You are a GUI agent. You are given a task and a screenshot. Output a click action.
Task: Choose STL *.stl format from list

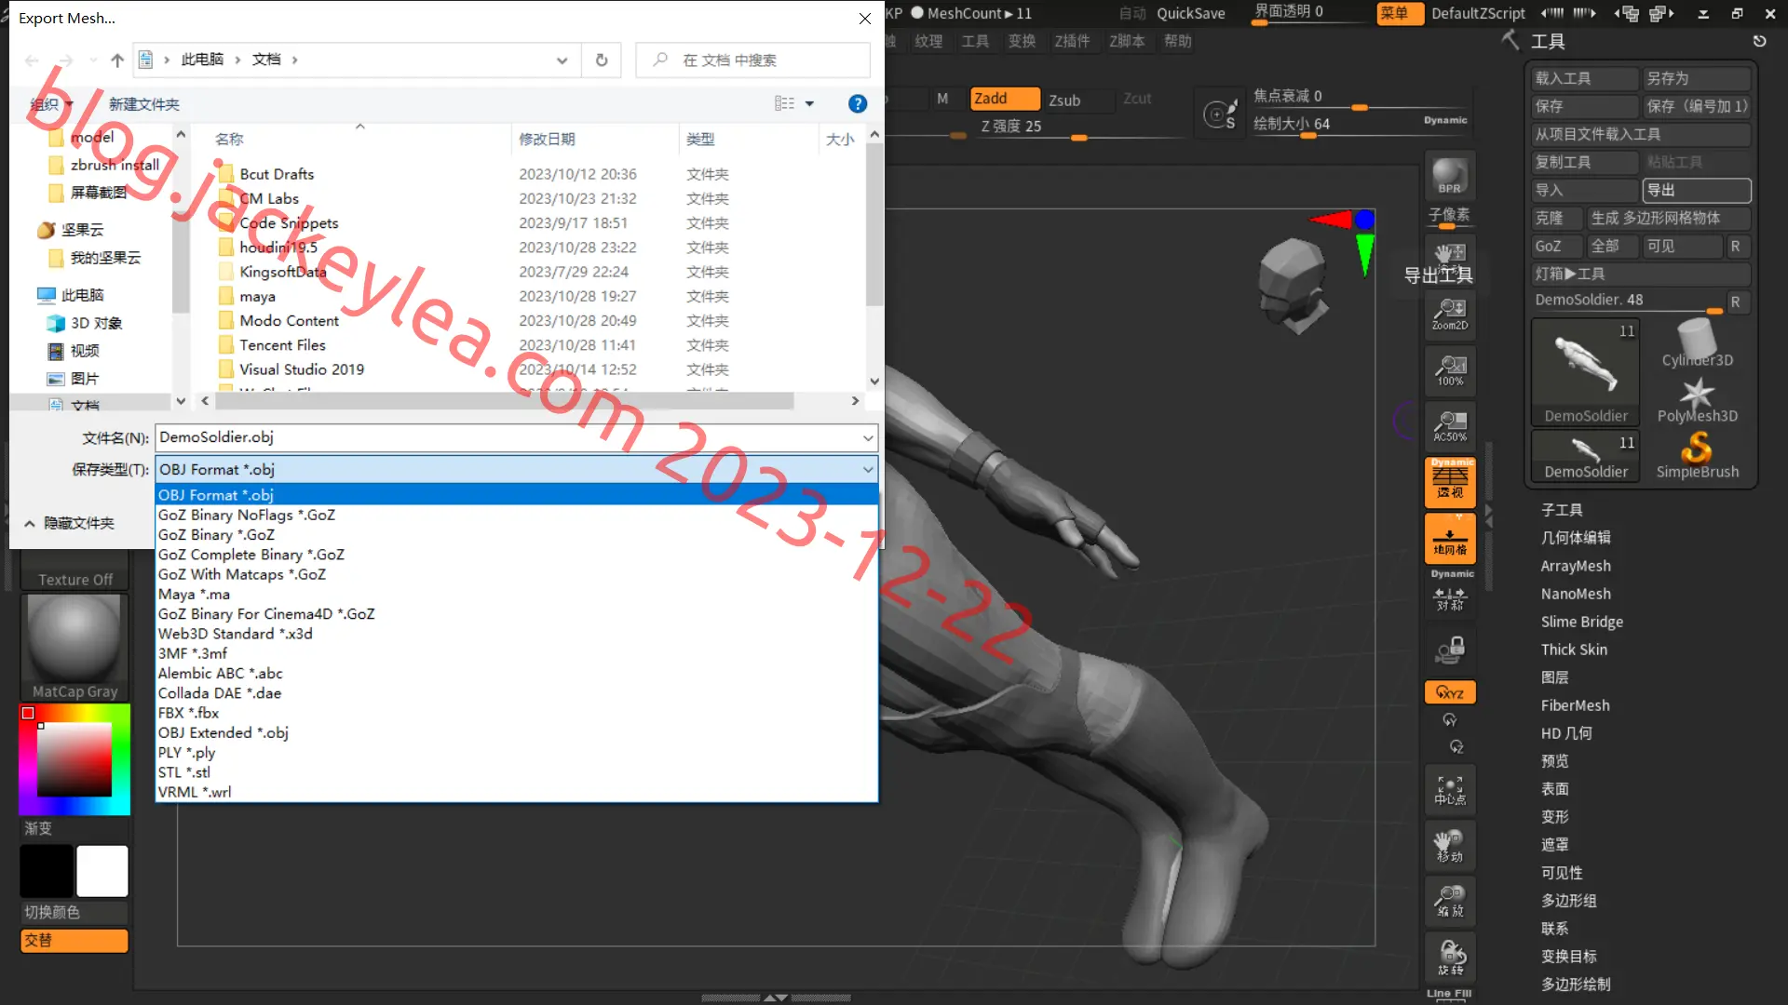183,772
